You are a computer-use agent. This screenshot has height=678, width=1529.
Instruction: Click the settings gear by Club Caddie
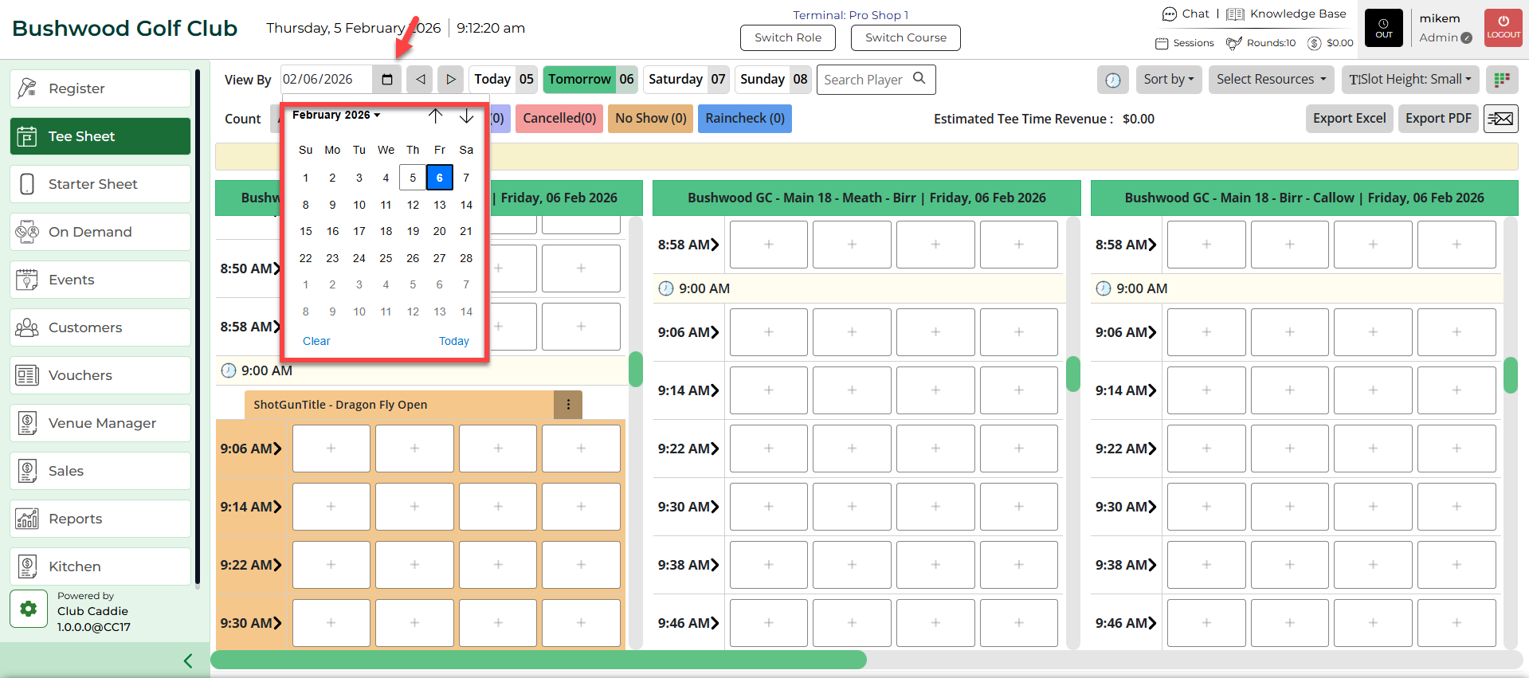pos(29,609)
